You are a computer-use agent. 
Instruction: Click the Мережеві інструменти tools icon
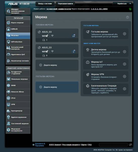coord(9,130)
